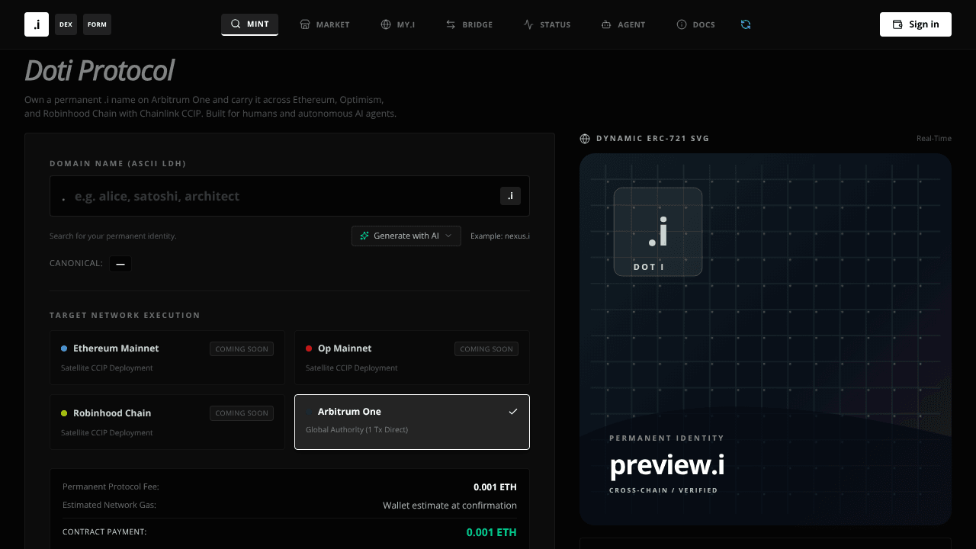Click the Real-Time label

tap(934, 139)
